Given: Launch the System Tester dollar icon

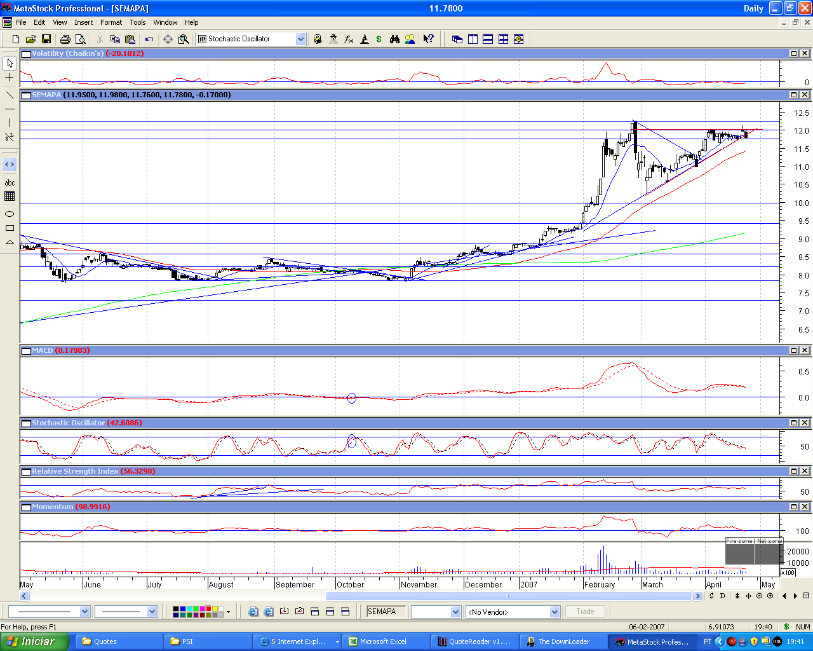Looking at the screenshot, I should click(x=379, y=39).
